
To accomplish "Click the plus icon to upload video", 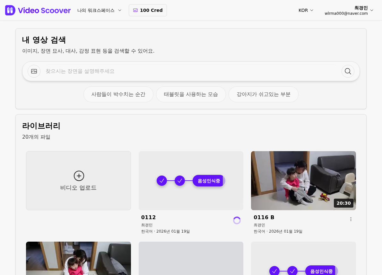I will click(79, 176).
